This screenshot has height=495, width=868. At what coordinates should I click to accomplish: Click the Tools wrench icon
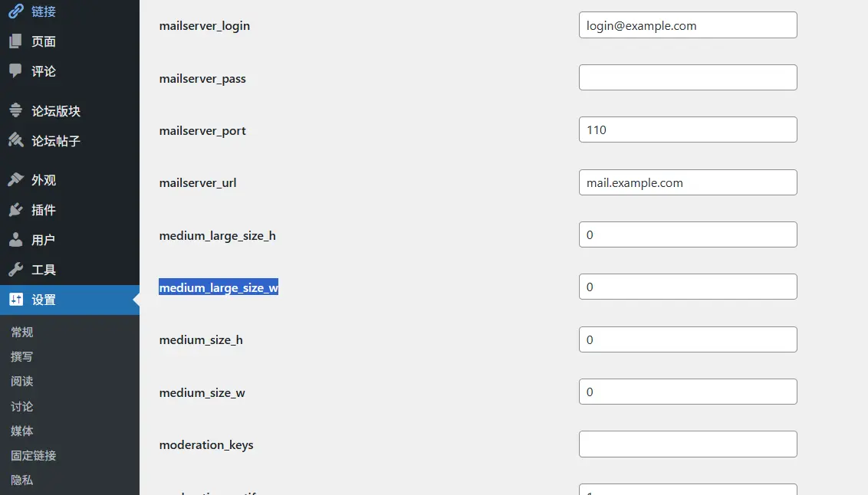pyautogui.click(x=15, y=270)
